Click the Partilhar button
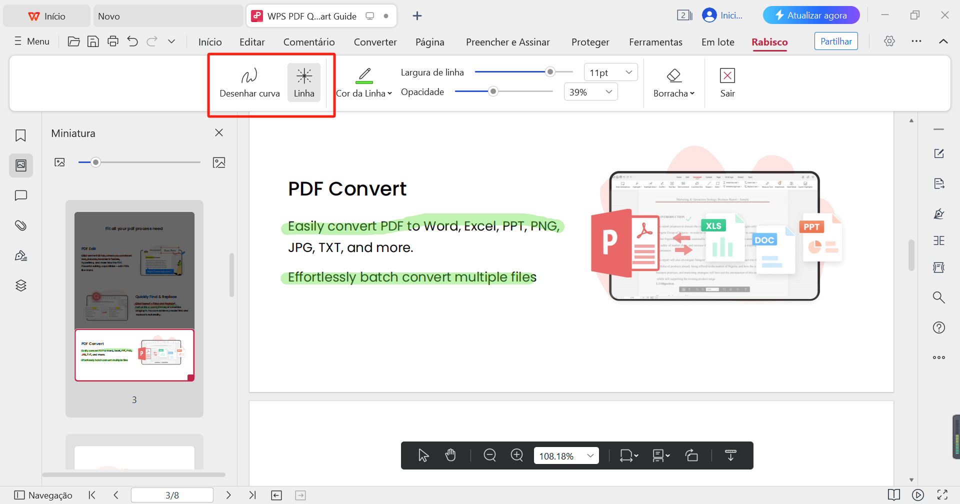This screenshot has height=504, width=960. tap(835, 41)
